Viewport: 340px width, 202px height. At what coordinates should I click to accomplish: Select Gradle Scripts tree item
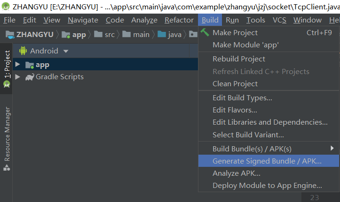(x=59, y=77)
